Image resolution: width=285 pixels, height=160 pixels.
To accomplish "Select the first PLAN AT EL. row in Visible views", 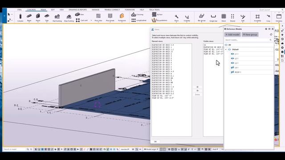I will tap(213, 49).
